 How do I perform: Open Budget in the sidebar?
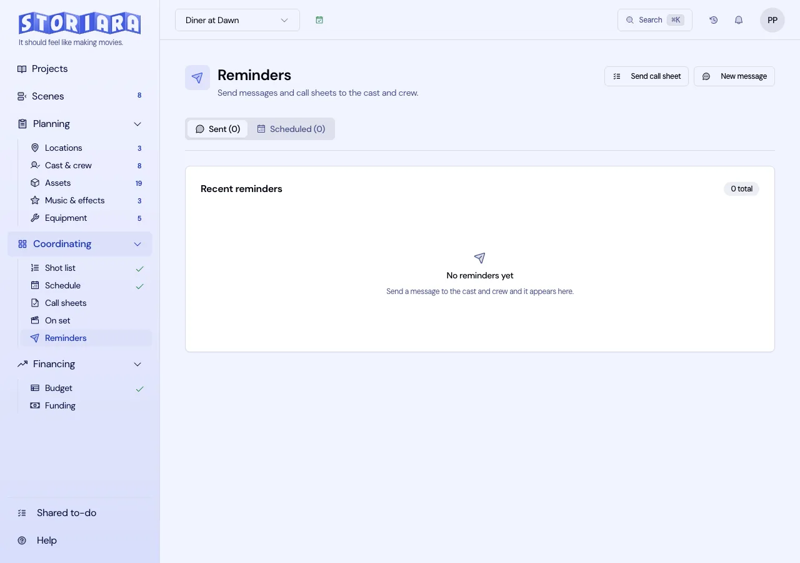point(86,388)
